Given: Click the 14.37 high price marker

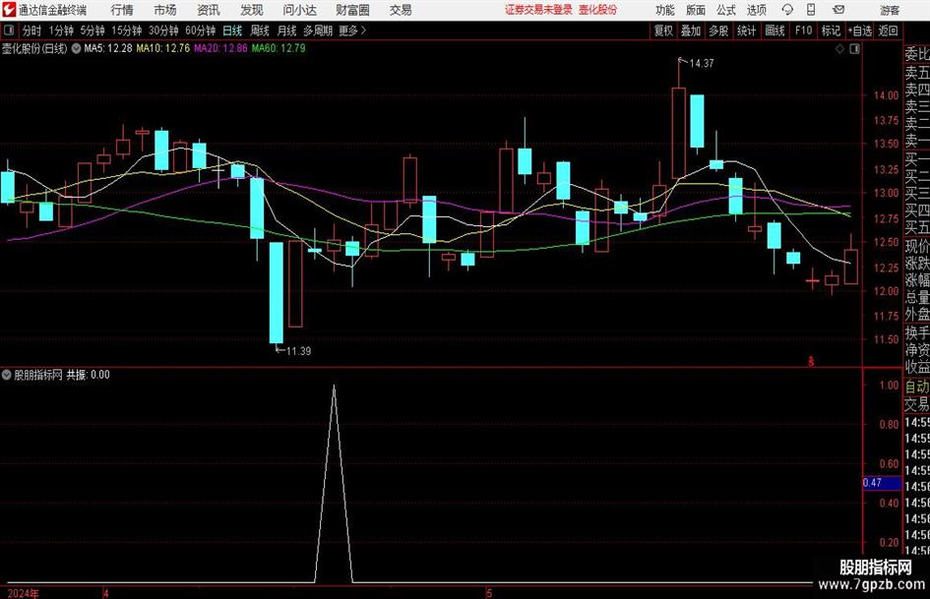Looking at the screenshot, I should 701,64.
